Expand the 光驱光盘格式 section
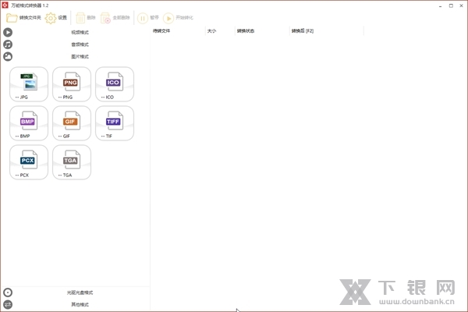468x312 pixels. [80, 292]
